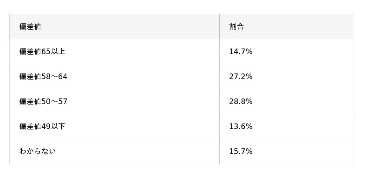This screenshot has width=371, height=178.
Task: Select the 27.2% cell
Action: click(286, 77)
